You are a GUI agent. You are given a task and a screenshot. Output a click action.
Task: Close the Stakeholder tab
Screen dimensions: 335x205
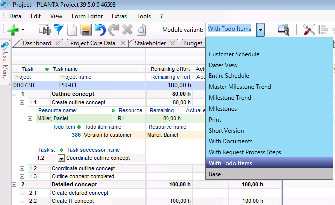[x=172, y=43]
